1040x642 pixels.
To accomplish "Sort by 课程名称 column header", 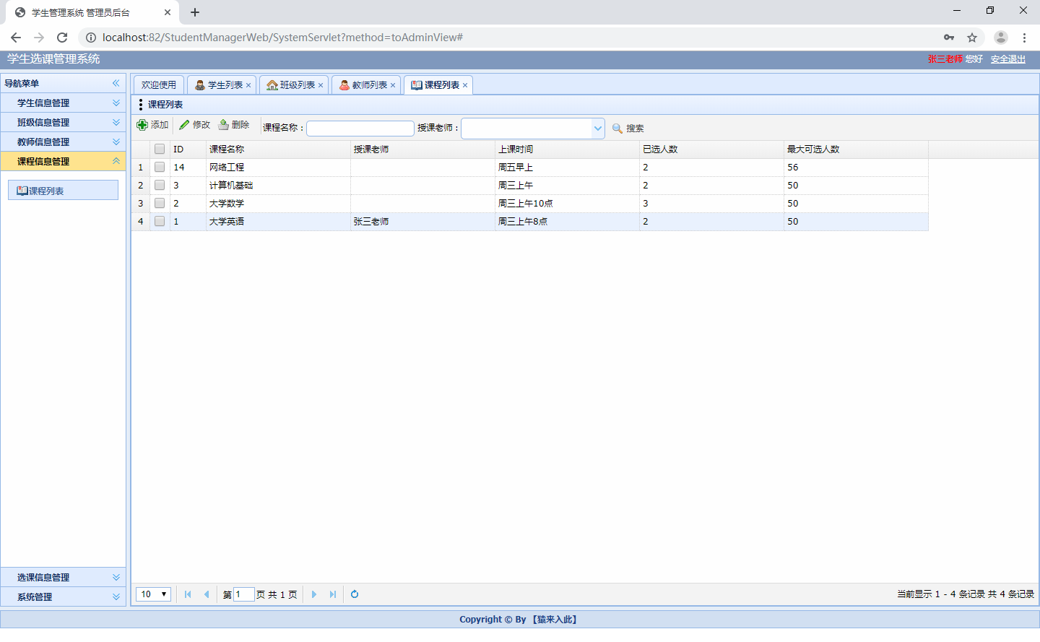I will [x=278, y=149].
